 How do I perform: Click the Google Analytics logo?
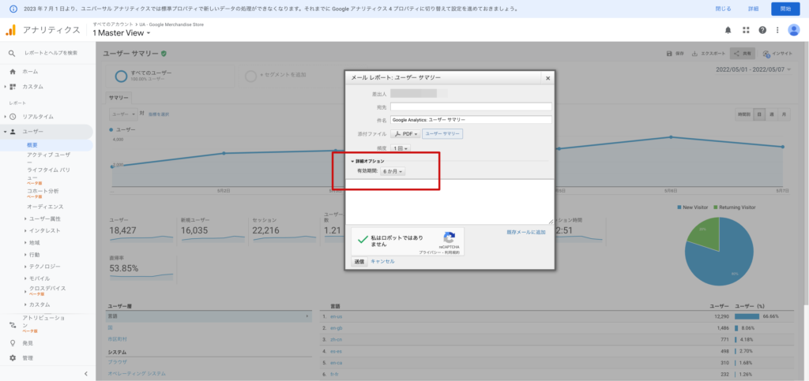(x=11, y=30)
